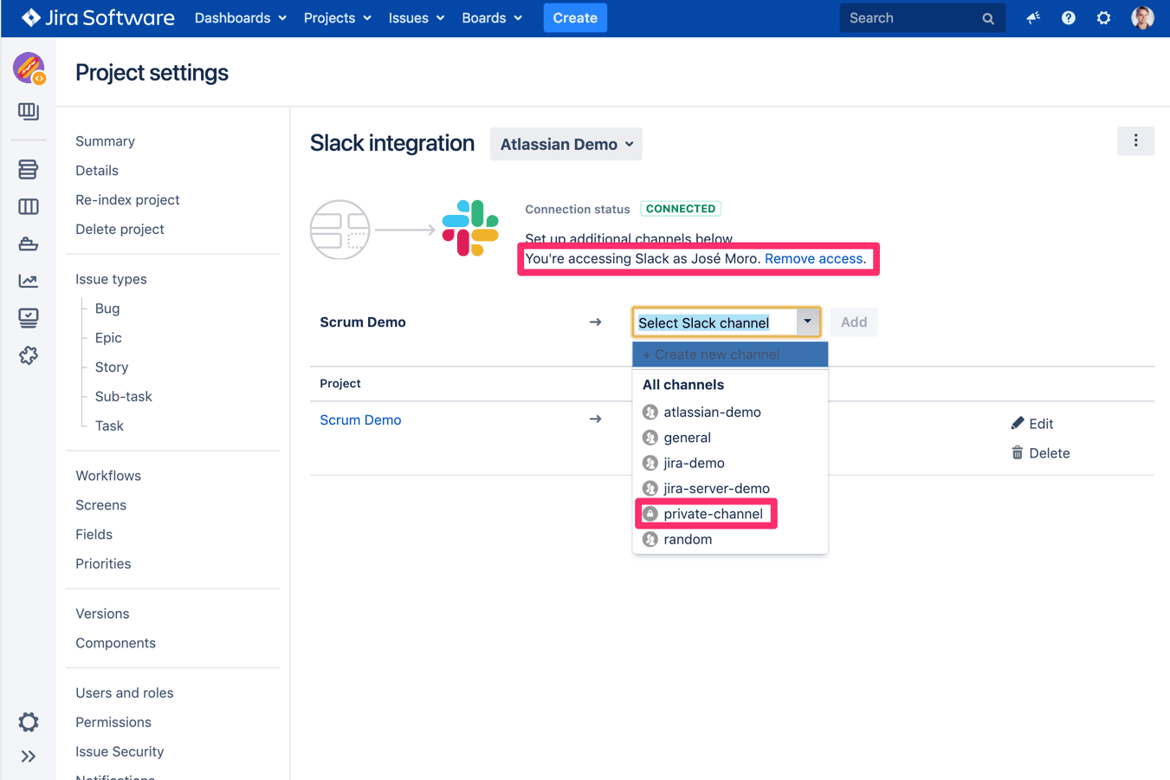1170x780 pixels.
Task: Open the Issues menu
Action: (417, 17)
